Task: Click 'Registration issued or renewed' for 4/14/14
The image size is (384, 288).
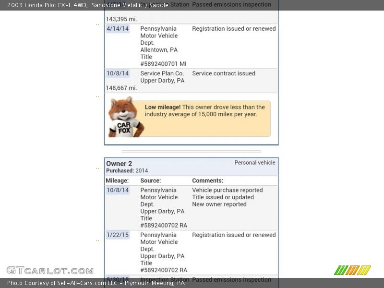Action: 234,29
